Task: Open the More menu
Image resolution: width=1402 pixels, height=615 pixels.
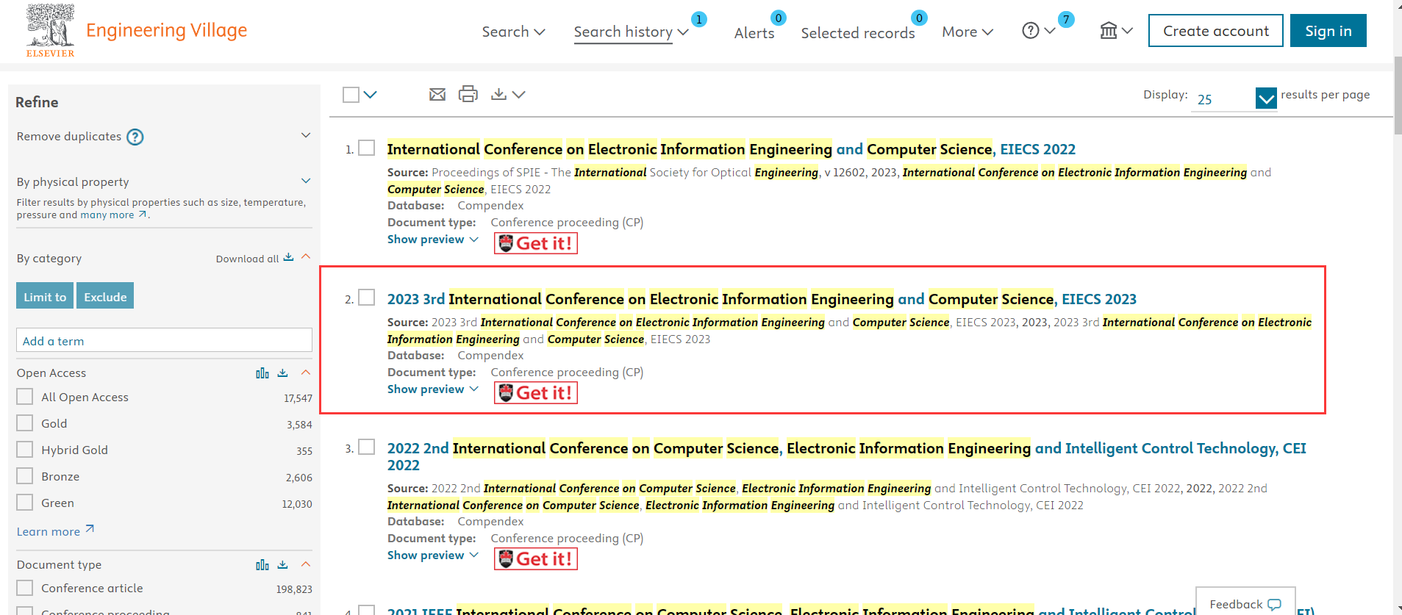Action: [968, 32]
